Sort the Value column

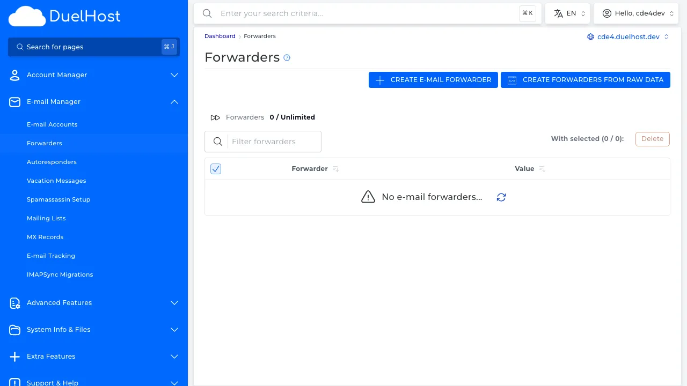[542, 168]
